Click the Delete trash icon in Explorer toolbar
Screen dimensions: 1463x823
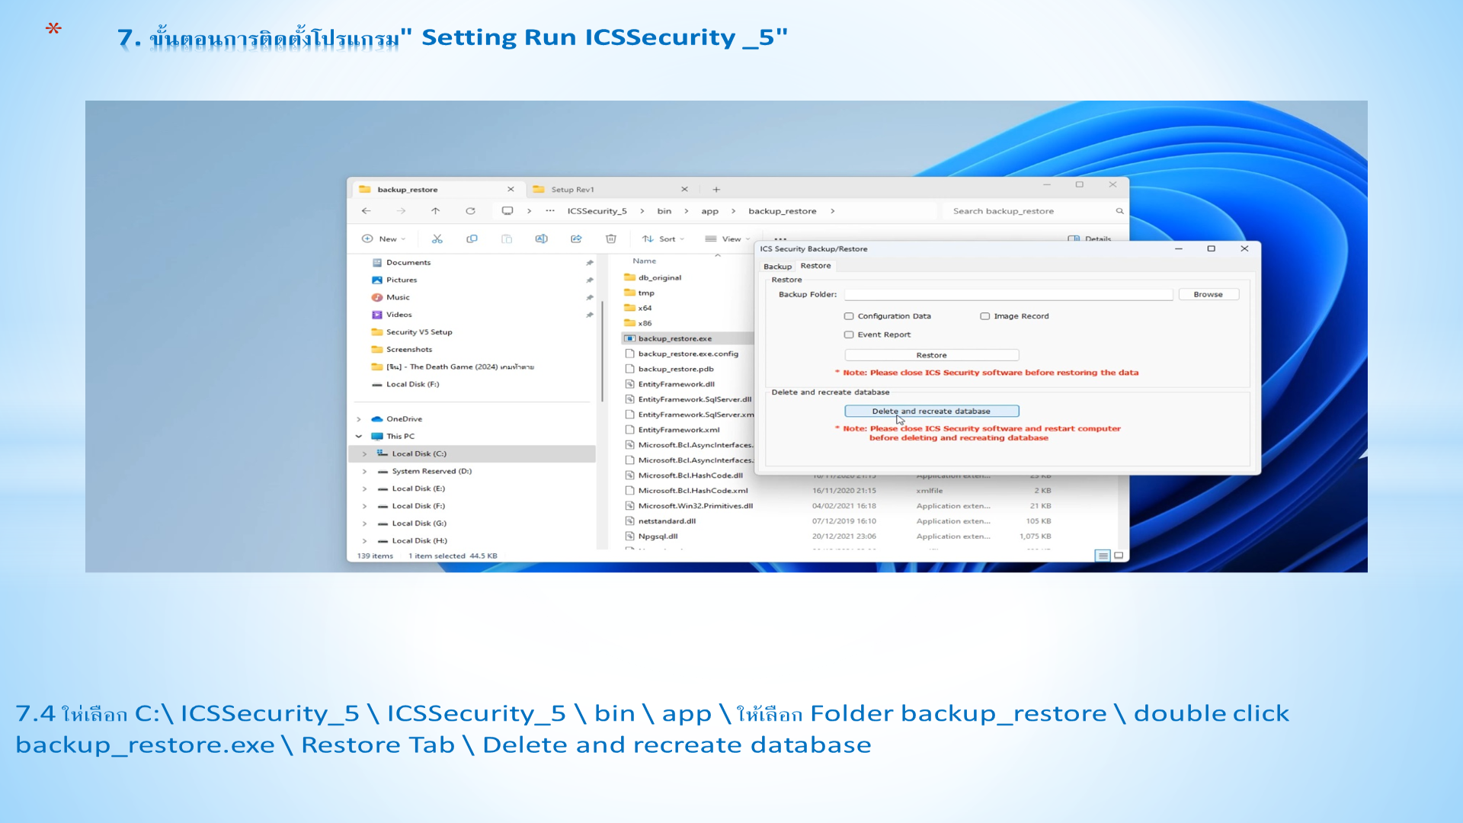coord(611,239)
